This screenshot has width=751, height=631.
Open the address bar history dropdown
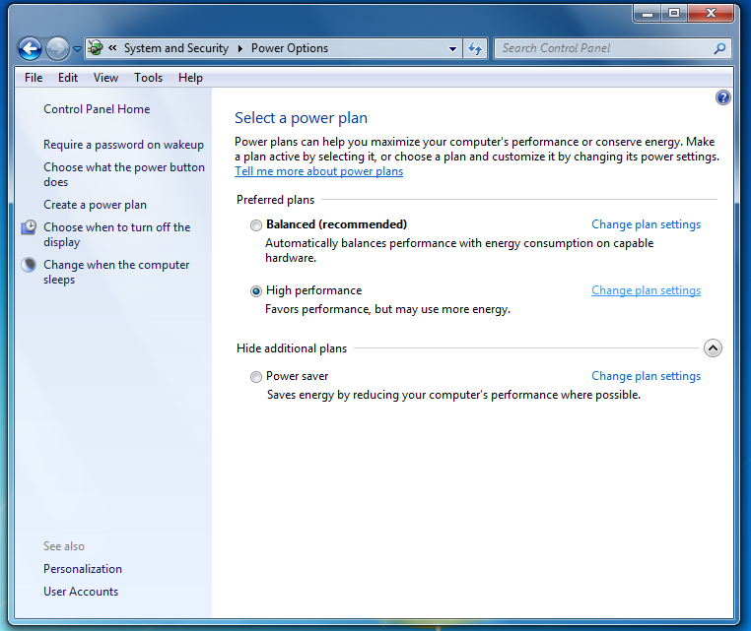coord(452,49)
